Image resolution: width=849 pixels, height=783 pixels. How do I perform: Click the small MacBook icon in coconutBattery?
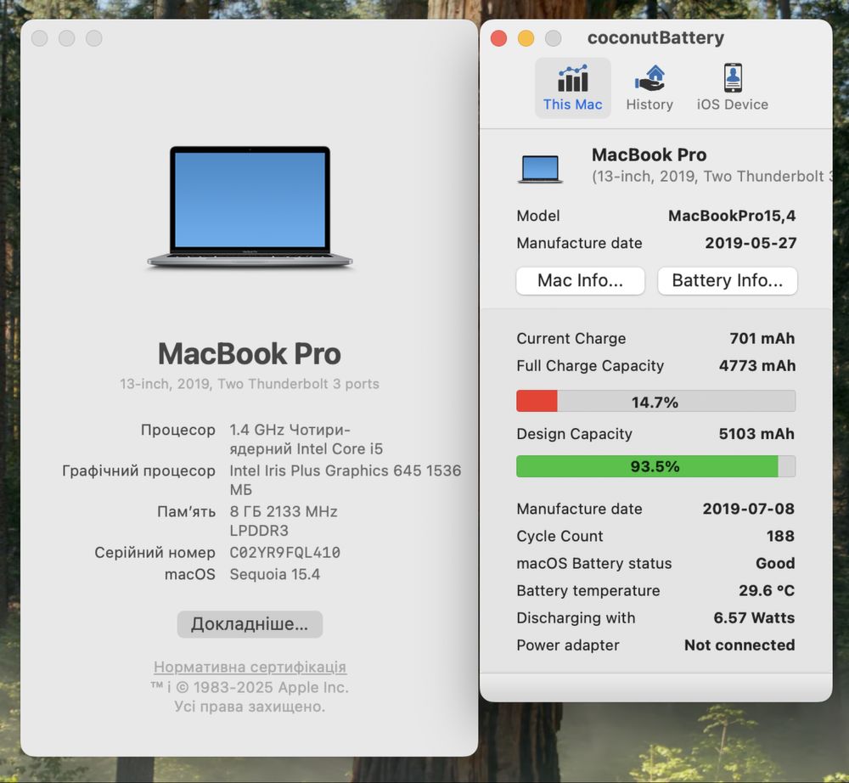tap(540, 169)
